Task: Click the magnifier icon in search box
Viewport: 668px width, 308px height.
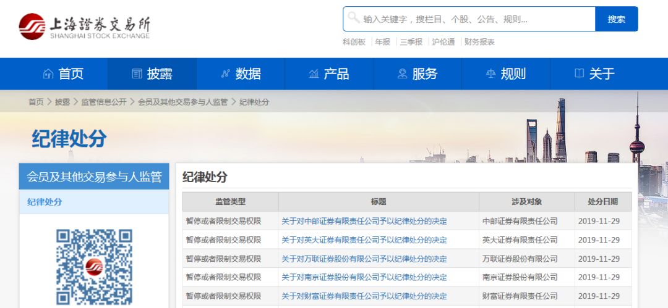Action: tap(354, 18)
